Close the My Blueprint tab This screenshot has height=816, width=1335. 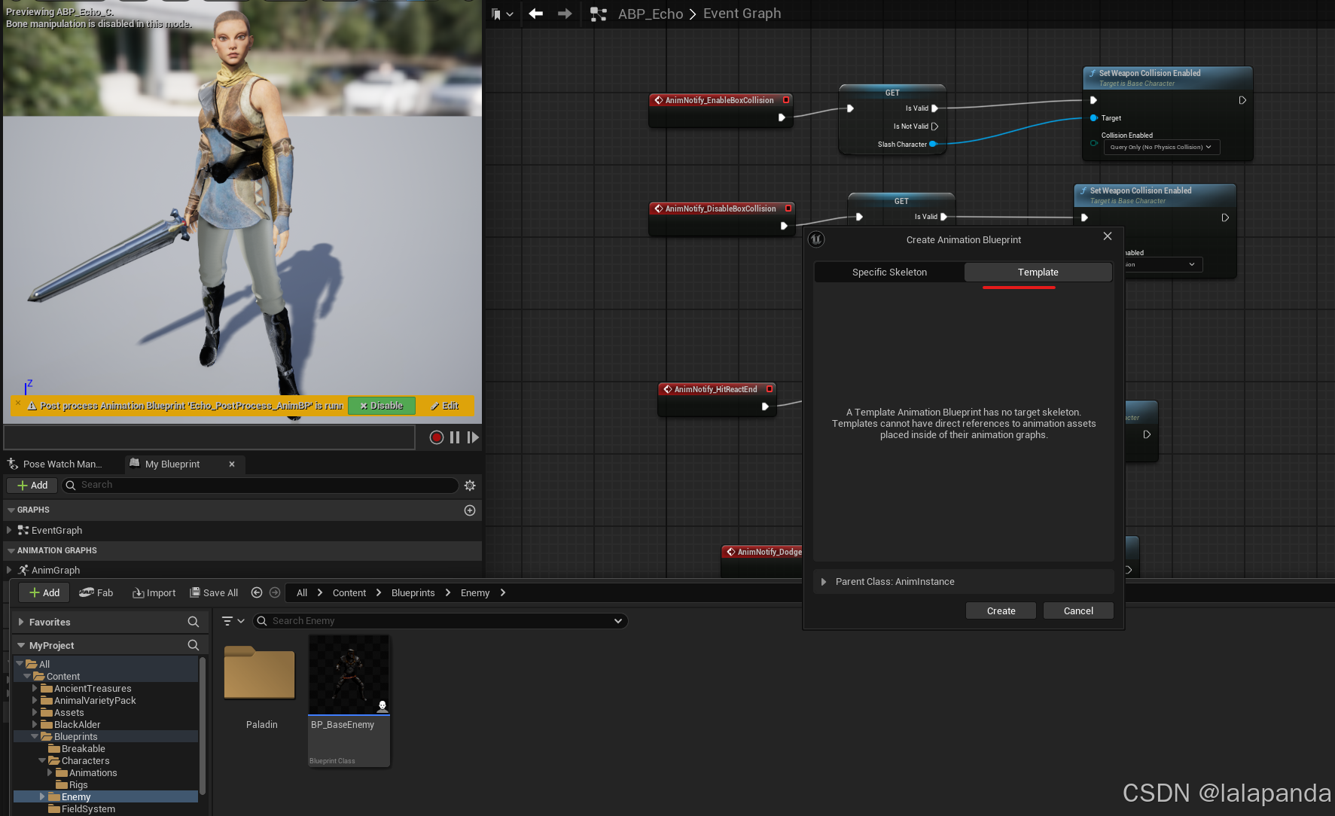click(x=232, y=464)
